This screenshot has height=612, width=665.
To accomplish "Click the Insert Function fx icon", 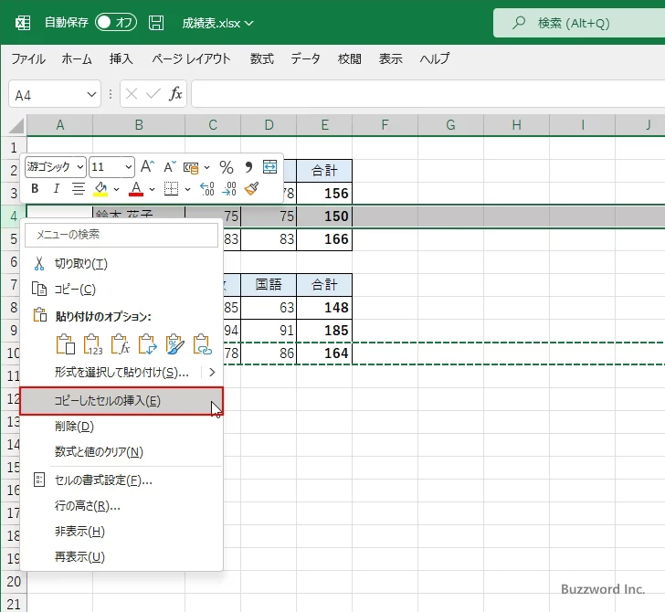I will (175, 94).
